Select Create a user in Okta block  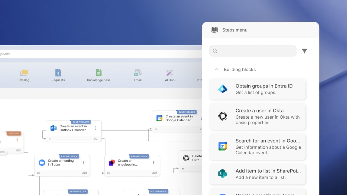point(257,116)
